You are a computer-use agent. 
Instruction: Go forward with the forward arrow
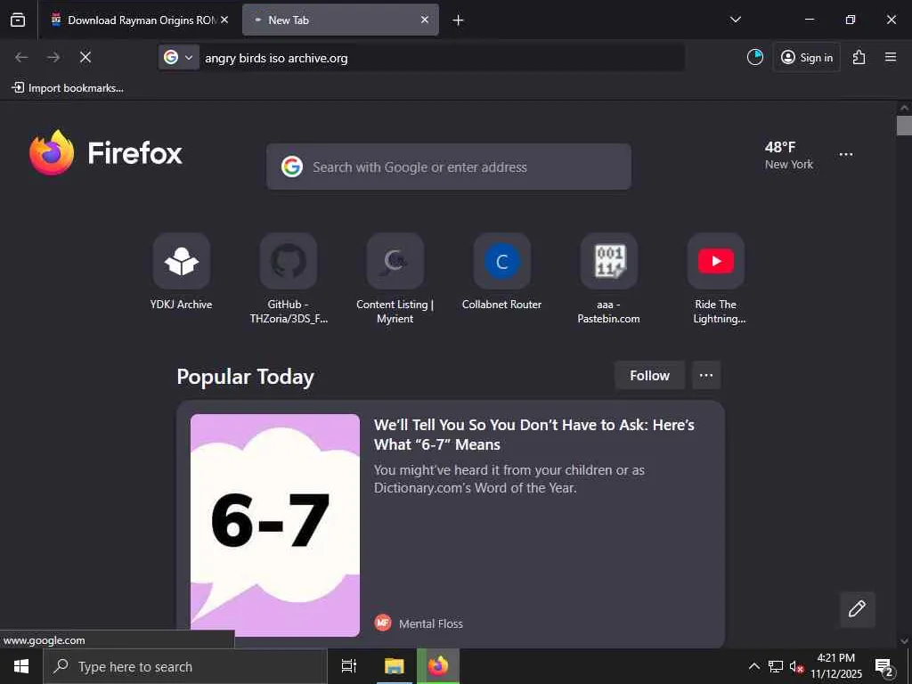(x=53, y=57)
